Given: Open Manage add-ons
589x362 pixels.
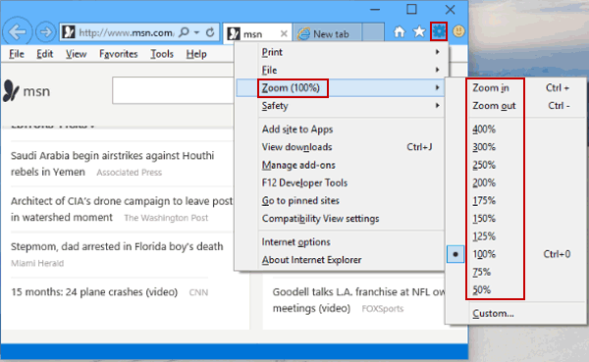Looking at the screenshot, I should 340,165.
